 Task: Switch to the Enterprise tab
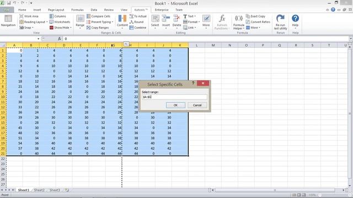(x=162, y=10)
